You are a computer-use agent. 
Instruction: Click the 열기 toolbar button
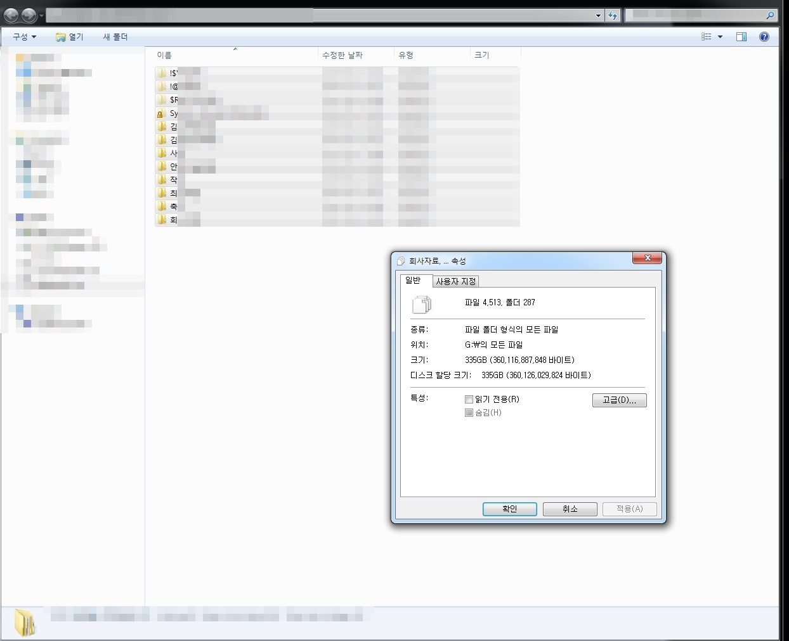(x=70, y=37)
